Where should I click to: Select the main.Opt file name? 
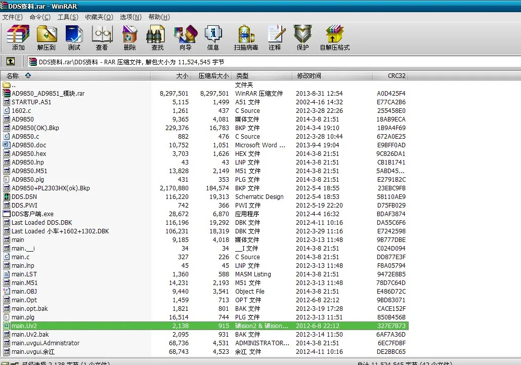(x=24, y=300)
